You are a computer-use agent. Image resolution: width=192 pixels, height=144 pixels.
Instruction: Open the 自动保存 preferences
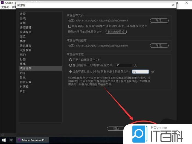26,32
